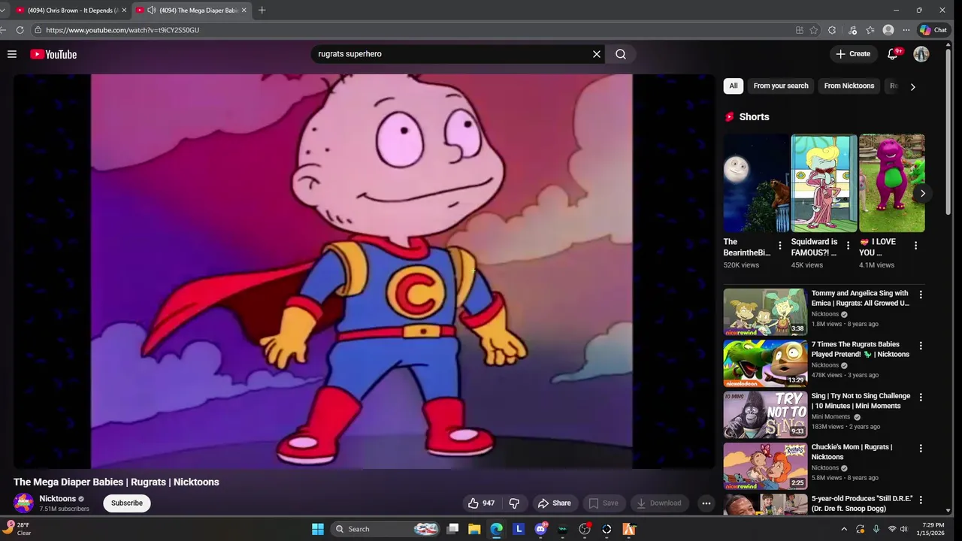This screenshot has height=541, width=962.
Task: Close the Chris Brown browser tab
Action: click(x=124, y=11)
